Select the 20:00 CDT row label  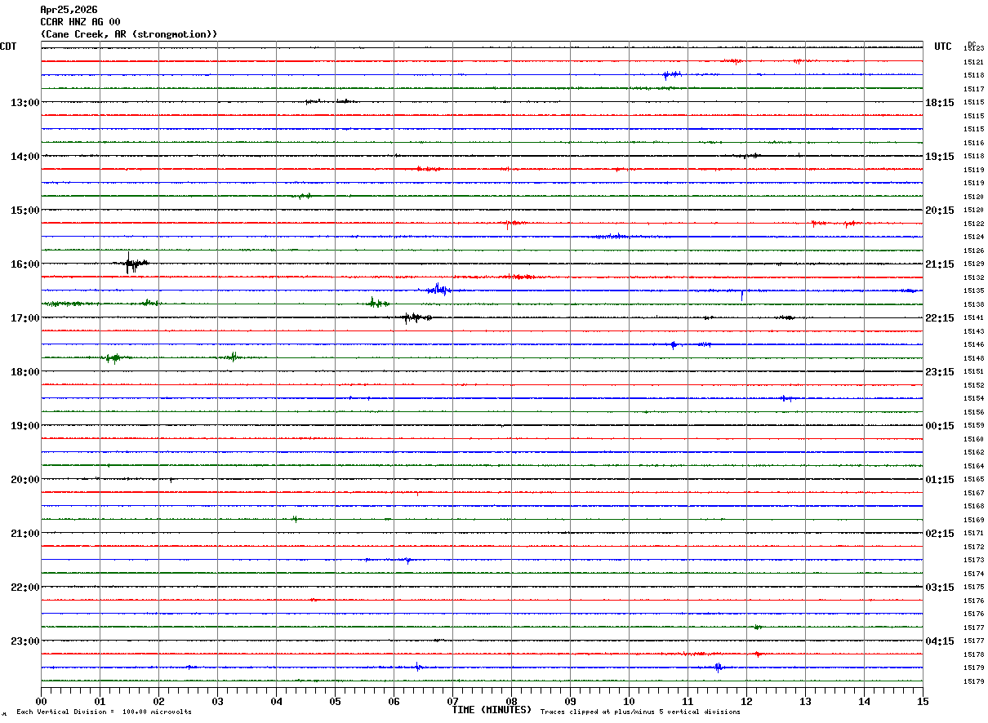click(24, 480)
